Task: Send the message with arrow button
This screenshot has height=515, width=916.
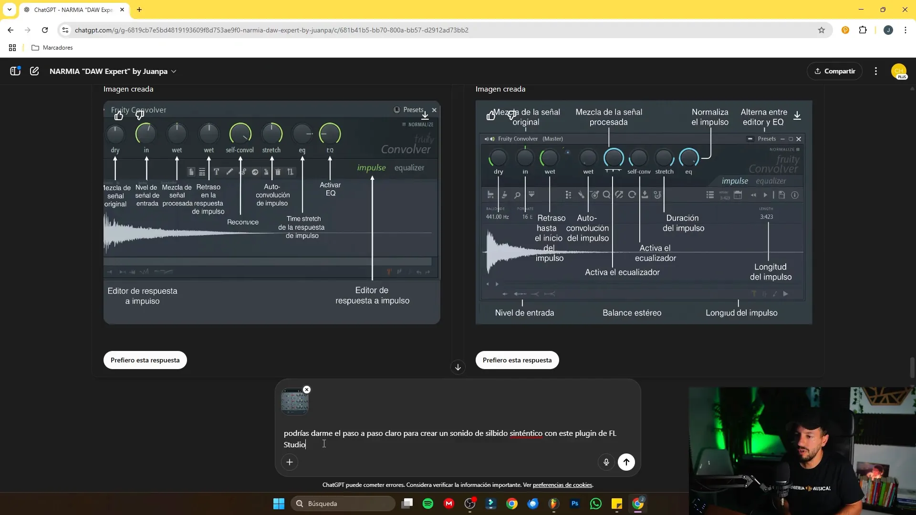Action: [x=626, y=462]
